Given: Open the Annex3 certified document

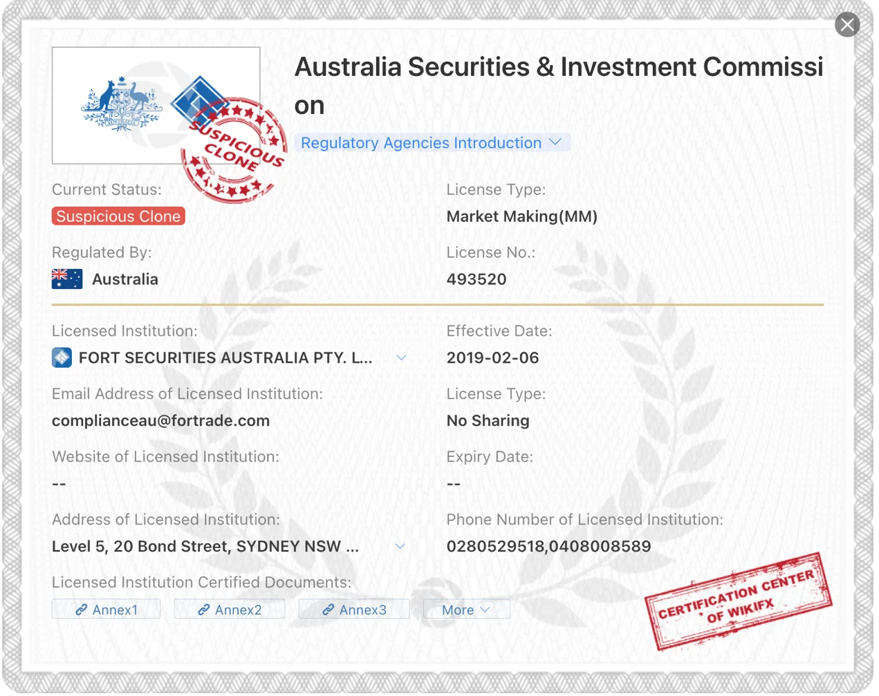Looking at the screenshot, I should [354, 610].
